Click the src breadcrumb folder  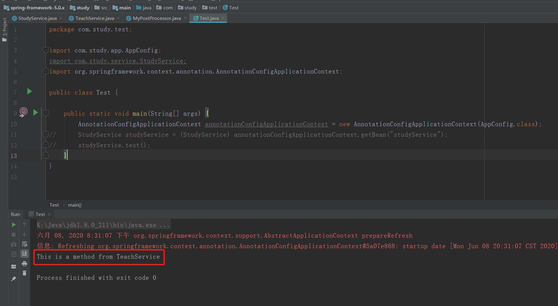(101, 8)
